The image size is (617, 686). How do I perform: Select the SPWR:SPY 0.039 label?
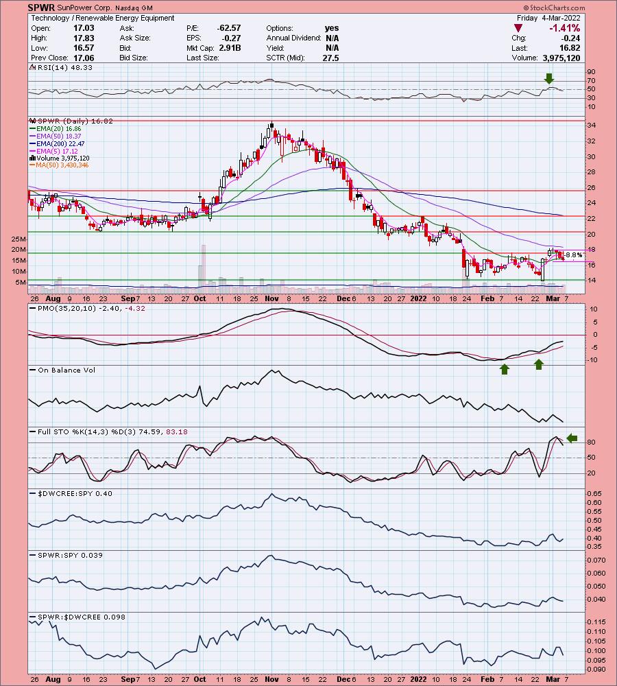pos(66,555)
